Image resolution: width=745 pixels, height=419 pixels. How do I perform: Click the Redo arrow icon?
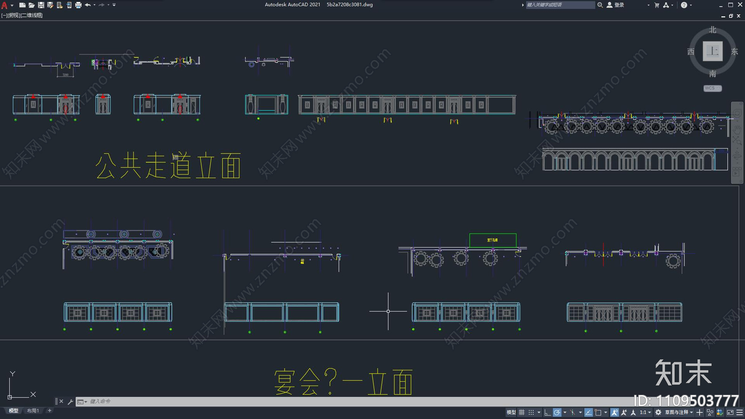pos(102,5)
